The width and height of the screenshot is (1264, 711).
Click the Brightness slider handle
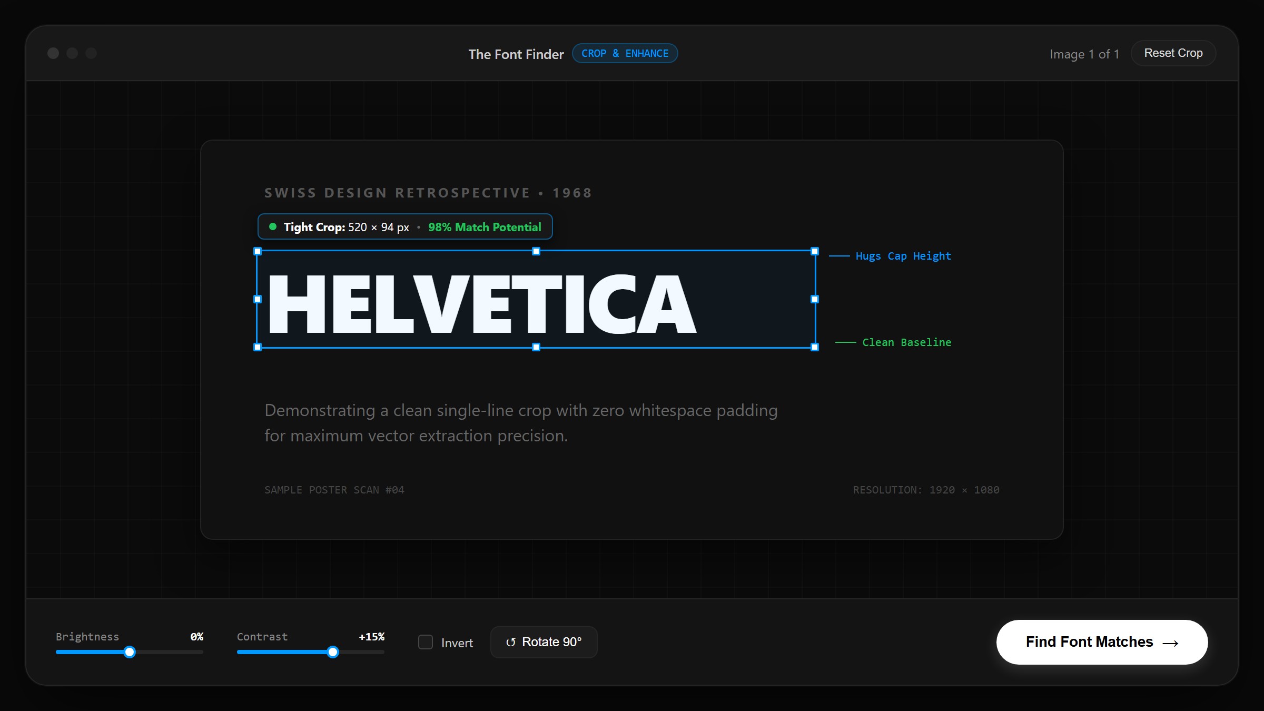(130, 652)
